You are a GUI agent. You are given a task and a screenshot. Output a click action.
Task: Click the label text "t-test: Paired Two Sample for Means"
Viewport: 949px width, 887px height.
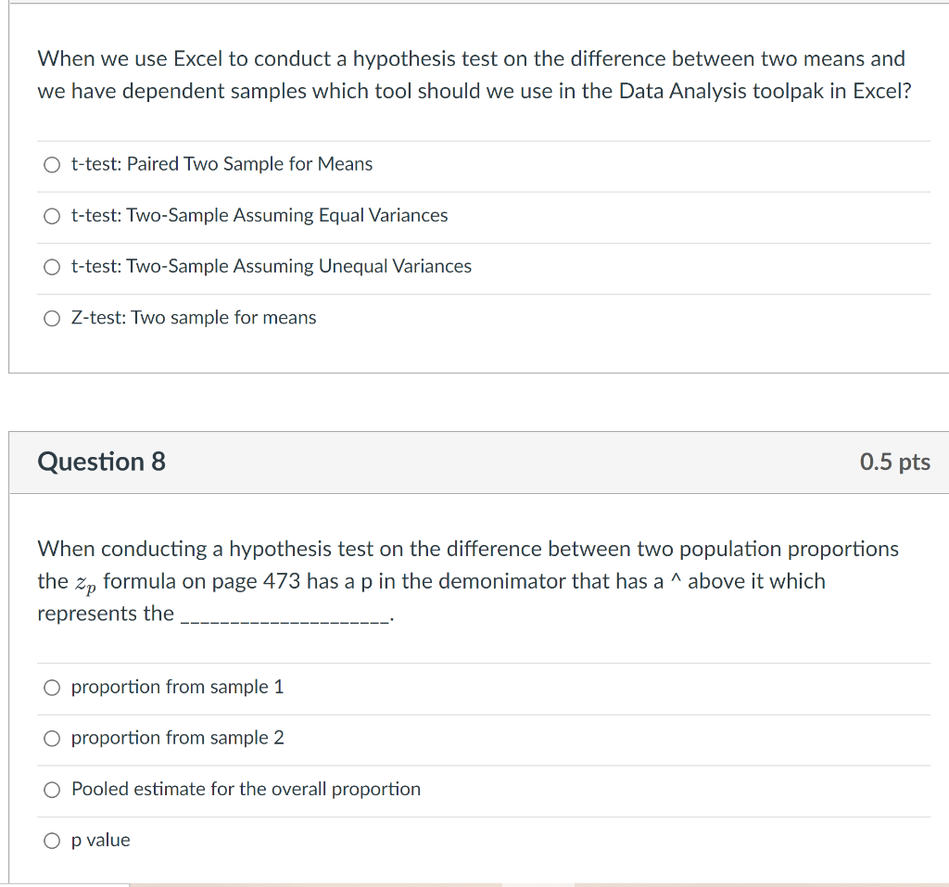tap(221, 164)
